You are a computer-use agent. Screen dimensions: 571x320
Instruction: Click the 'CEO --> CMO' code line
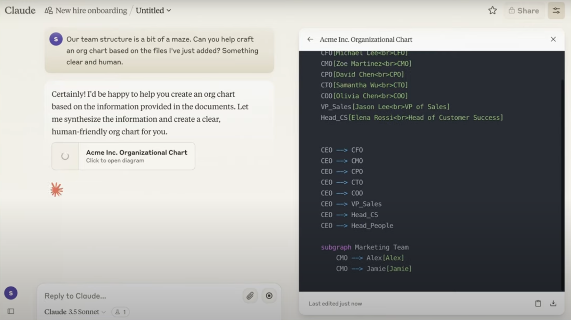coord(342,161)
